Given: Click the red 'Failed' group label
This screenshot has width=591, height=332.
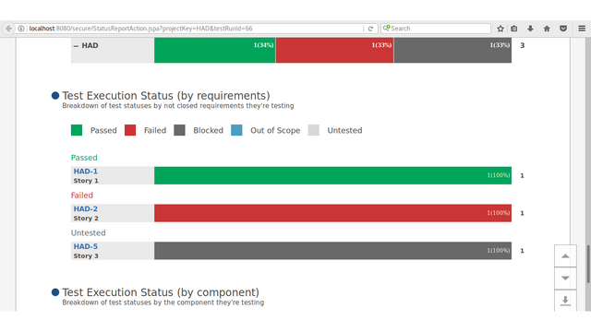Looking at the screenshot, I should [82, 196].
